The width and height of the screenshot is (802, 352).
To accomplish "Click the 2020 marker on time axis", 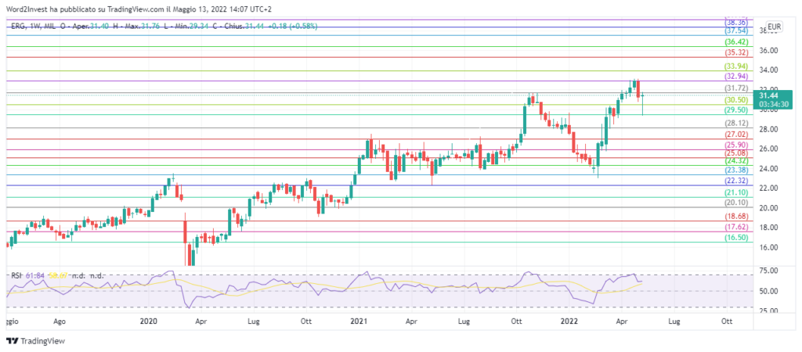I will [x=150, y=321].
